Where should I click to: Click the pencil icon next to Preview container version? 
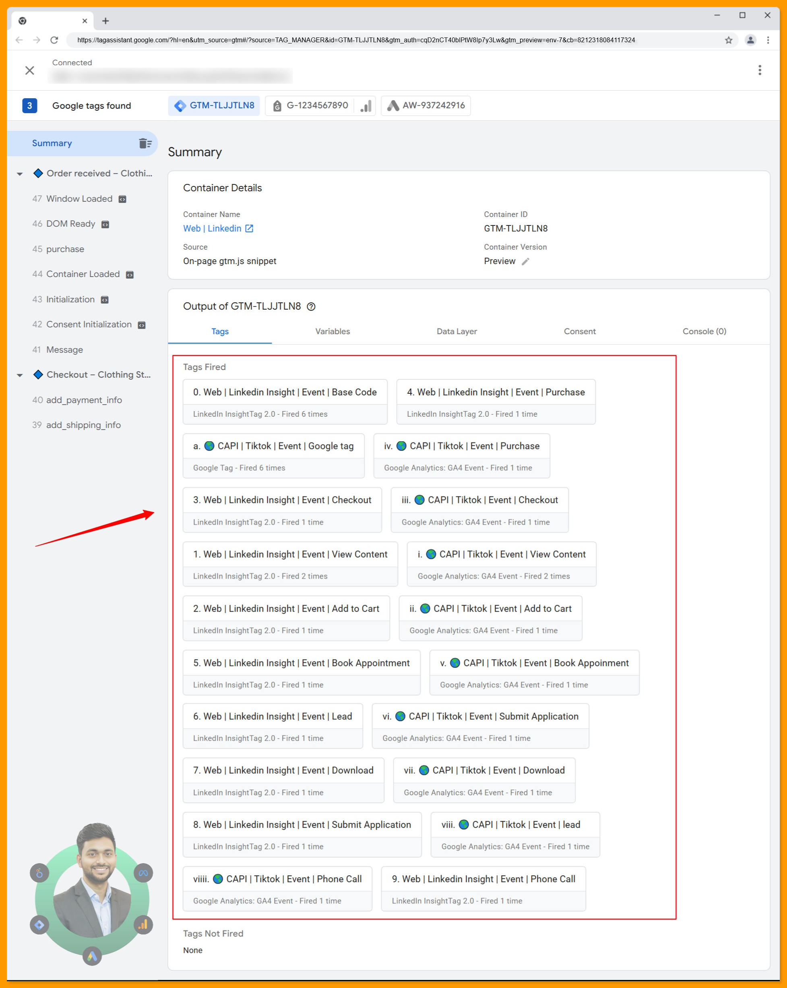526,261
